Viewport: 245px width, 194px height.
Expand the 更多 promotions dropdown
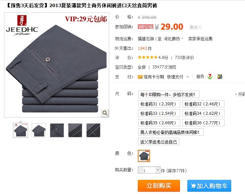click(195, 27)
